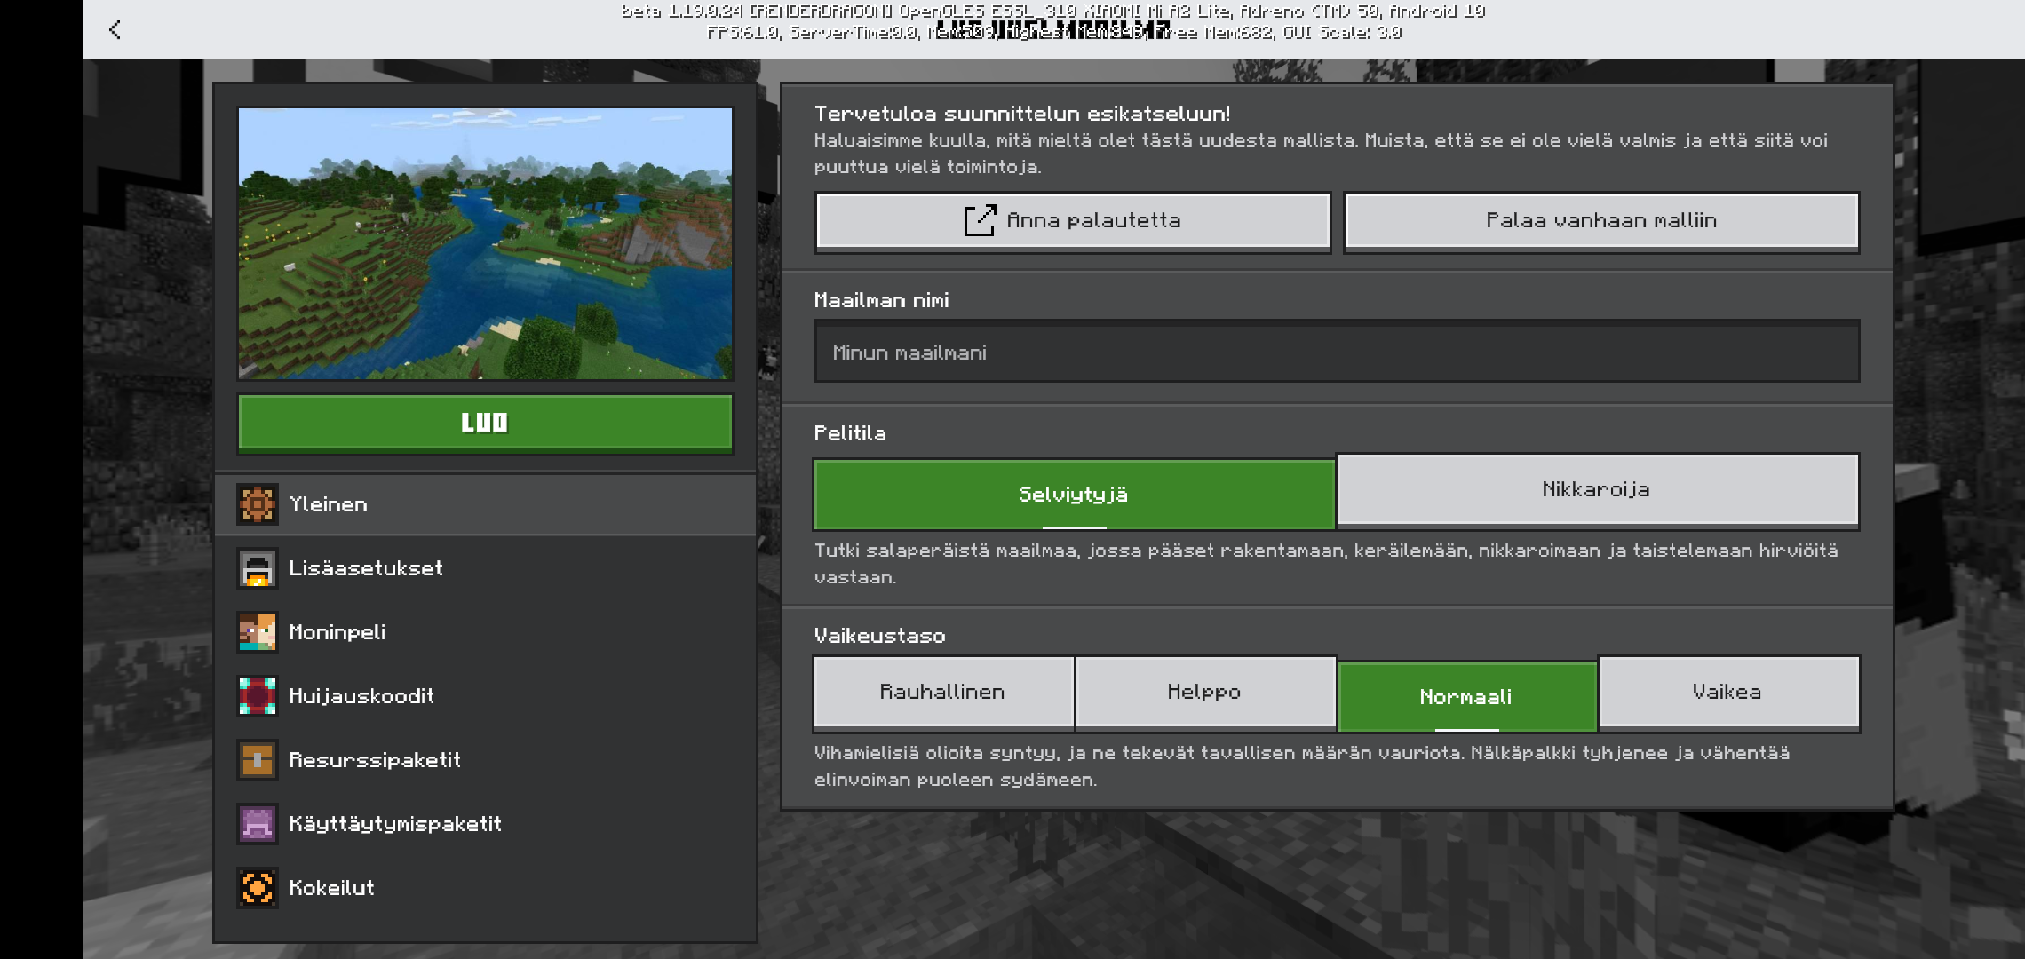
Task: Click the Yleinen gear icon
Action: [x=258, y=504]
